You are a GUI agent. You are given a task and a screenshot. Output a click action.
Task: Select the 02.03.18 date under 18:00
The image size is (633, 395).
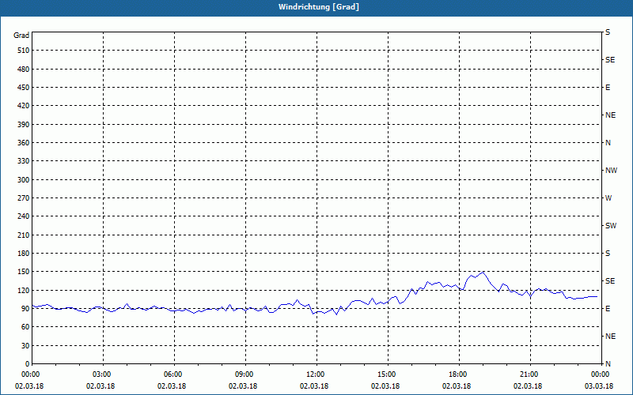(457, 386)
